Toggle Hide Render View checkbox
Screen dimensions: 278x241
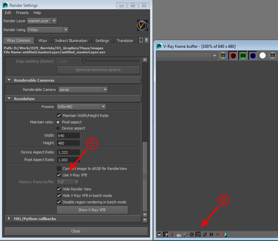click(59, 189)
